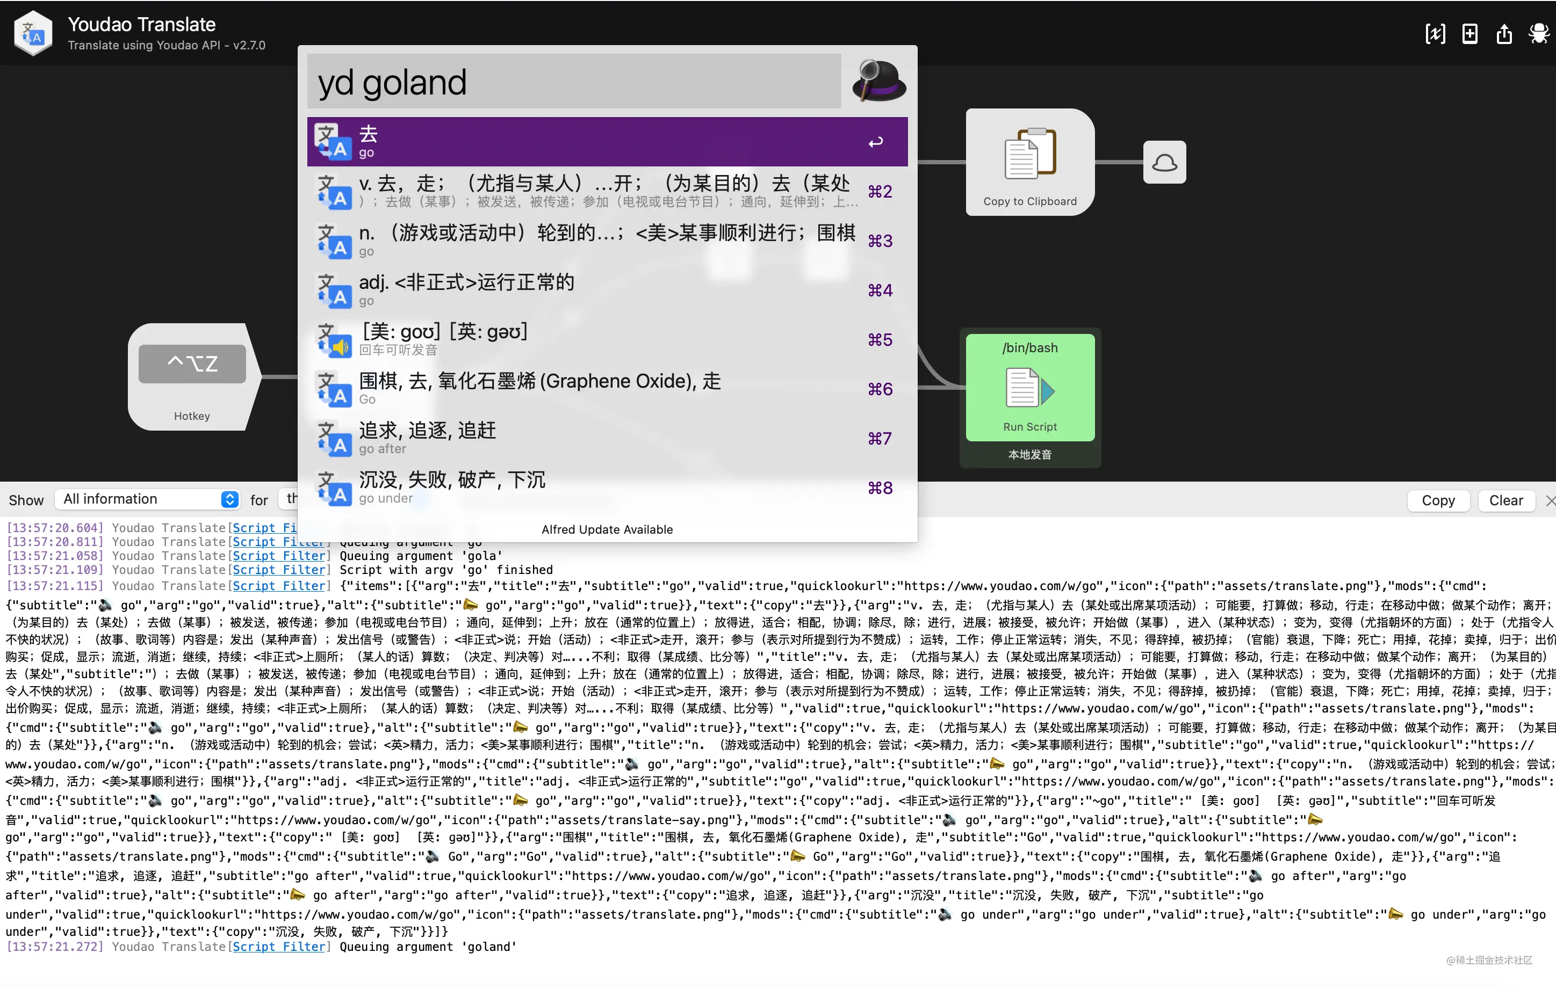Screen dimensions: 1556x989
Task: Choose the result 沉没, 失败, 破产, 下沉
Action: click(607, 488)
